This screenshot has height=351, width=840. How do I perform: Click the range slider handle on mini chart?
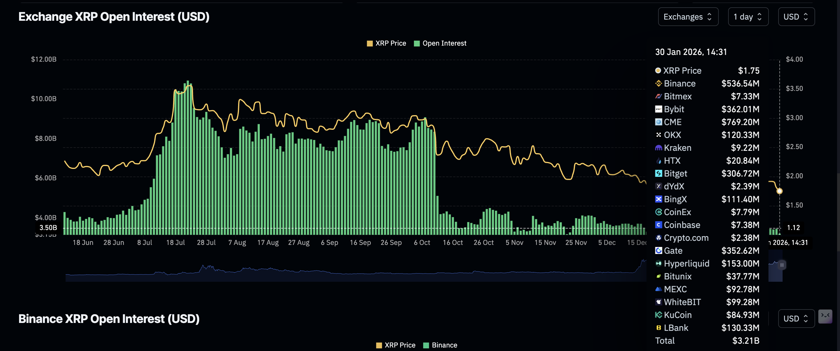[x=782, y=265]
